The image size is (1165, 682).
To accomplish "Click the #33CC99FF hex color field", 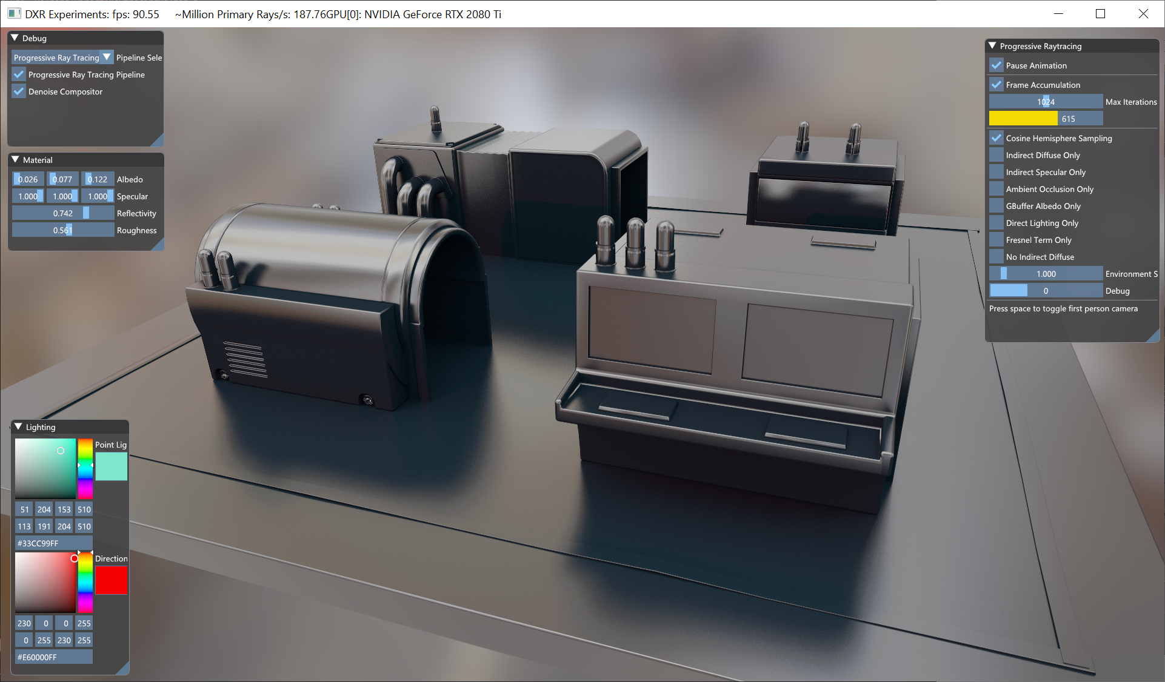I will click(x=54, y=543).
